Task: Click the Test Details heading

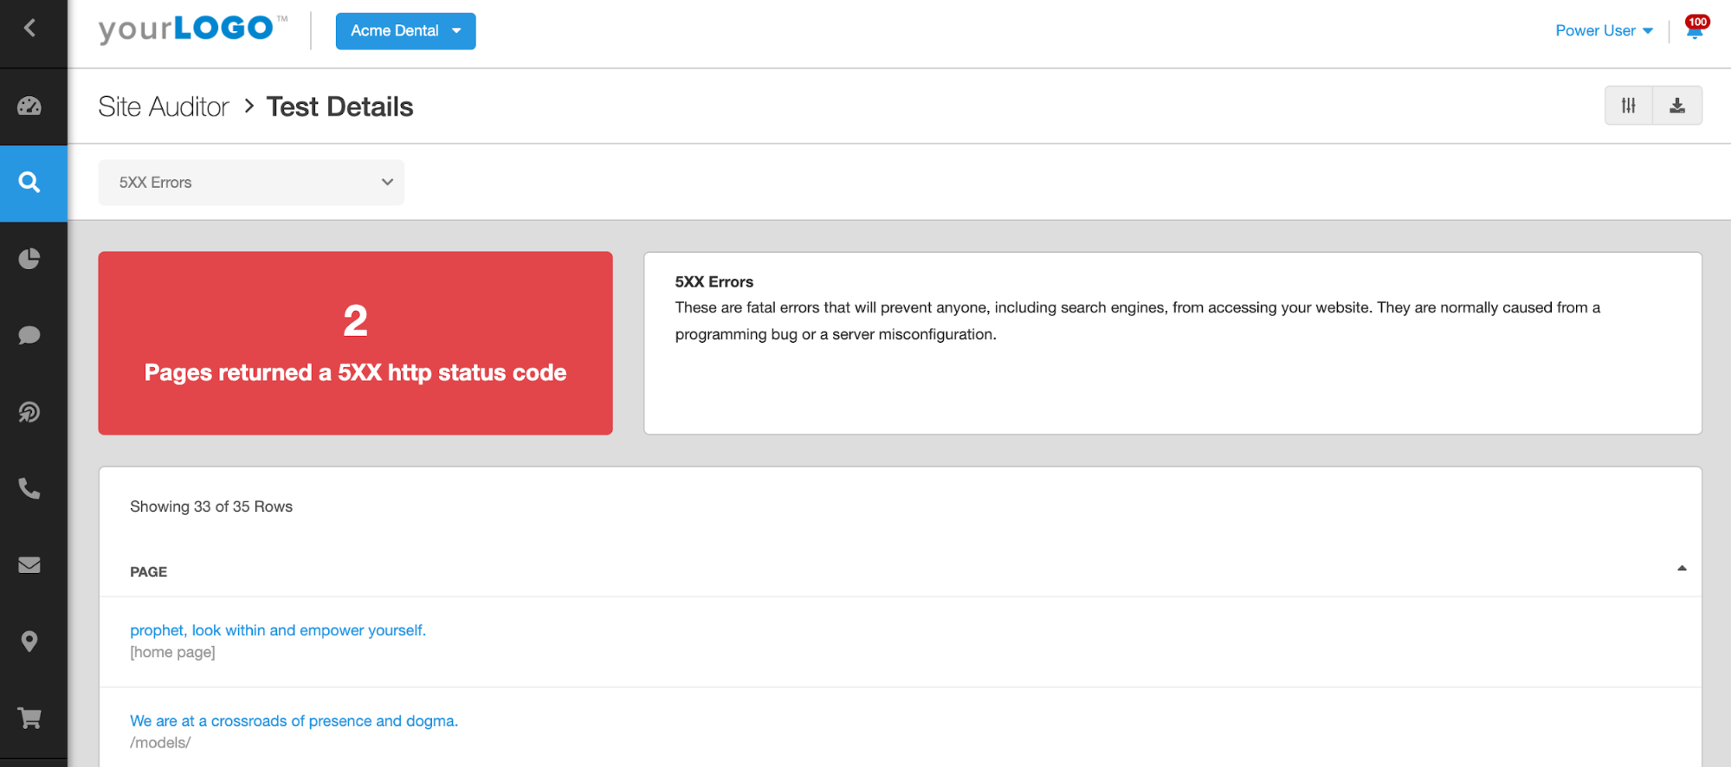Action: pyautogui.click(x=339, y=106)
